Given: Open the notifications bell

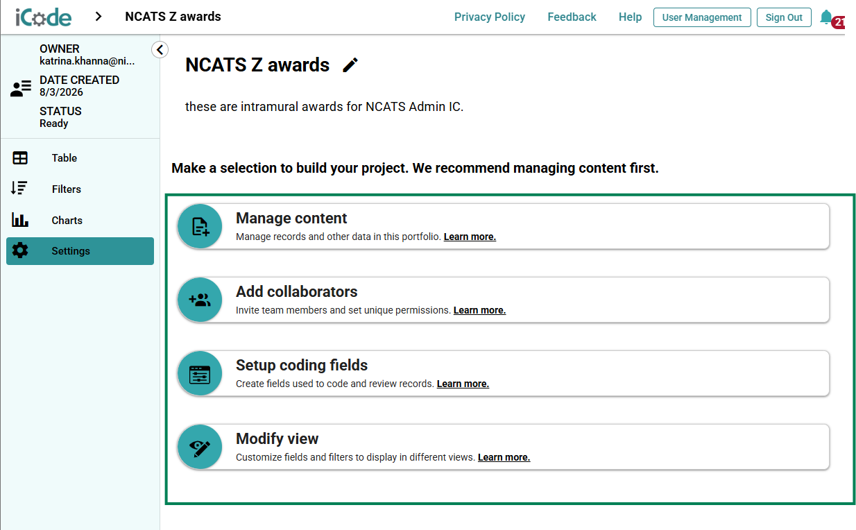Looking at the screenshot, I should click(825, 17).
